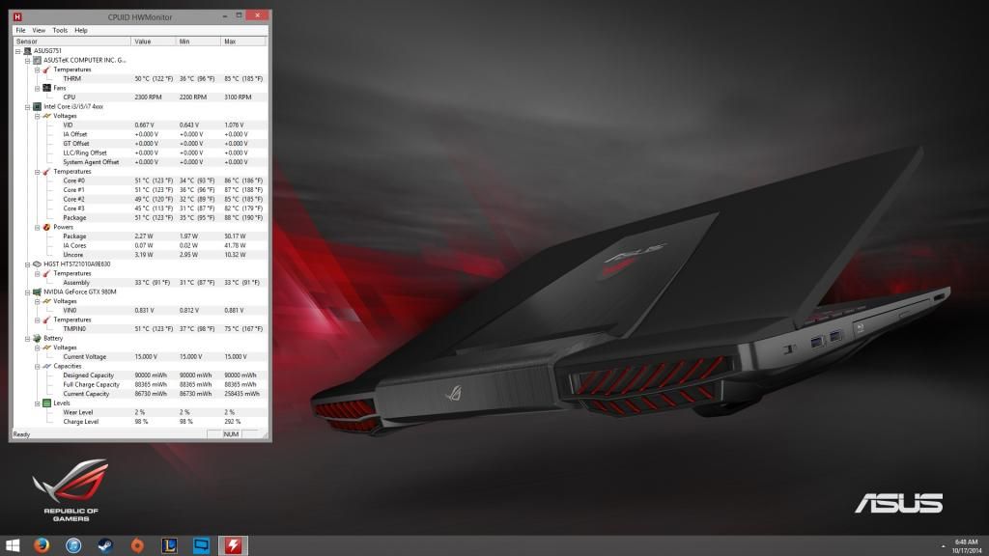
Task: Click the Levels green icon
Action: tap(46, 403)
